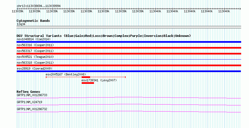Select the GRTP1|NM_001286733 transcript line
Screen dimensions: 249x128
point(129,98)
